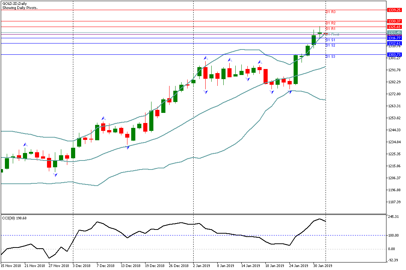Select the up fractal arrow near 21 Nov 2018

click(25, 144)
